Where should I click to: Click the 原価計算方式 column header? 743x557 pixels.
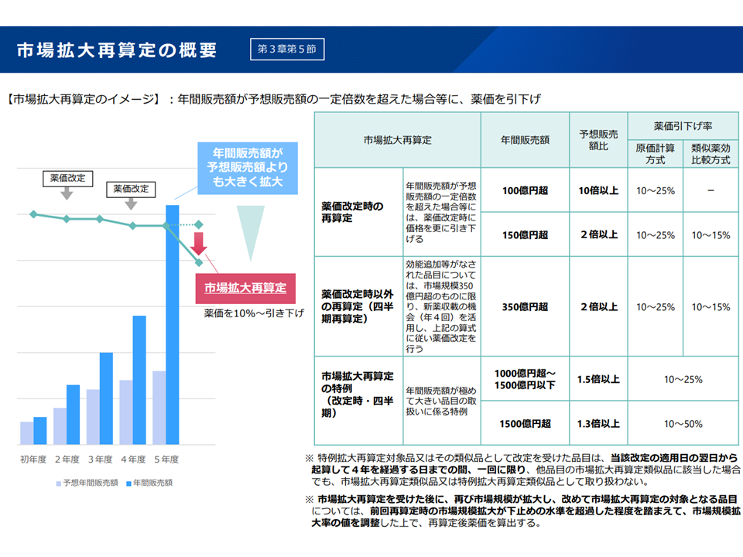coord(655,154)
